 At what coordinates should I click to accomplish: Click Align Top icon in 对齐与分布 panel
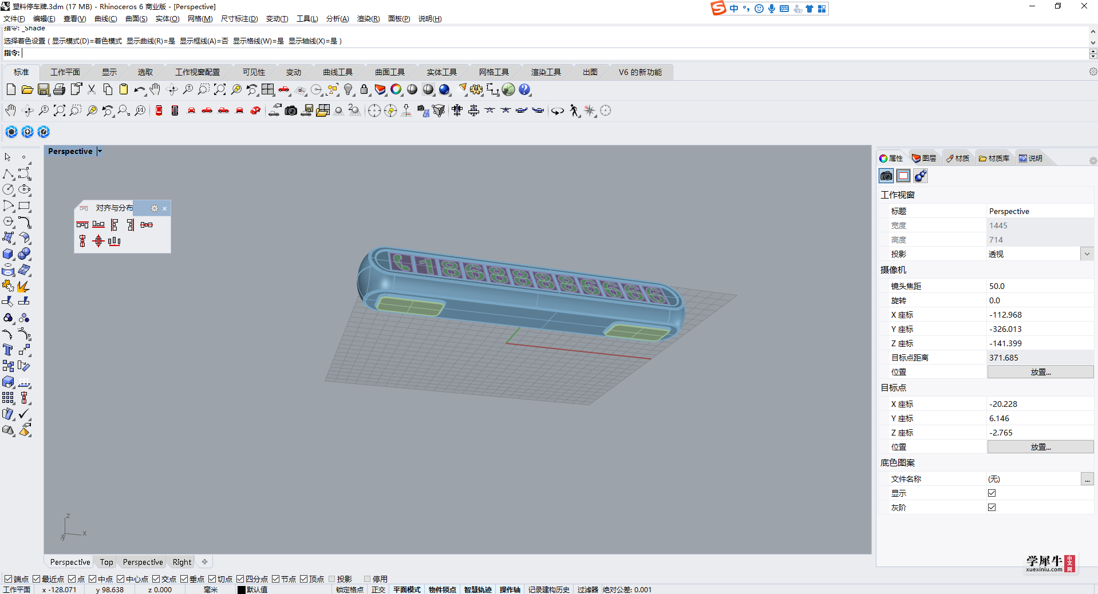pyautogui.click(x=82, y=225)
